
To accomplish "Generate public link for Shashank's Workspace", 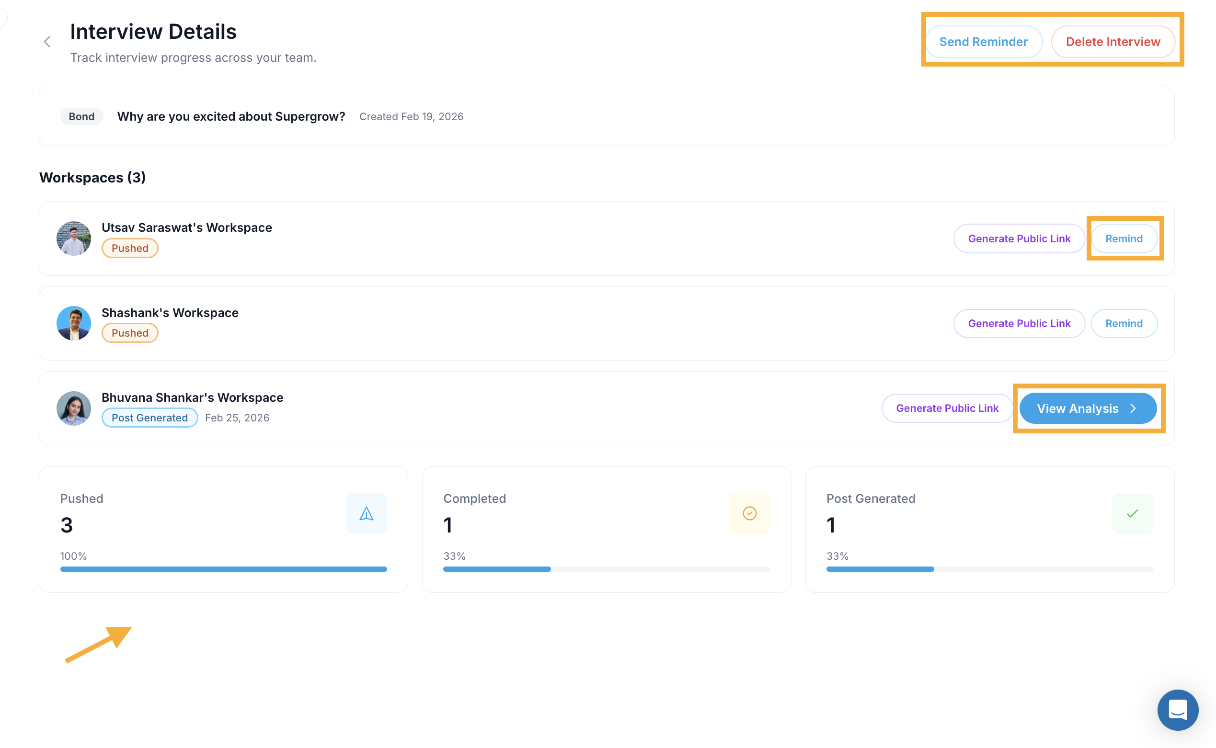I will tap(1019, 323).
